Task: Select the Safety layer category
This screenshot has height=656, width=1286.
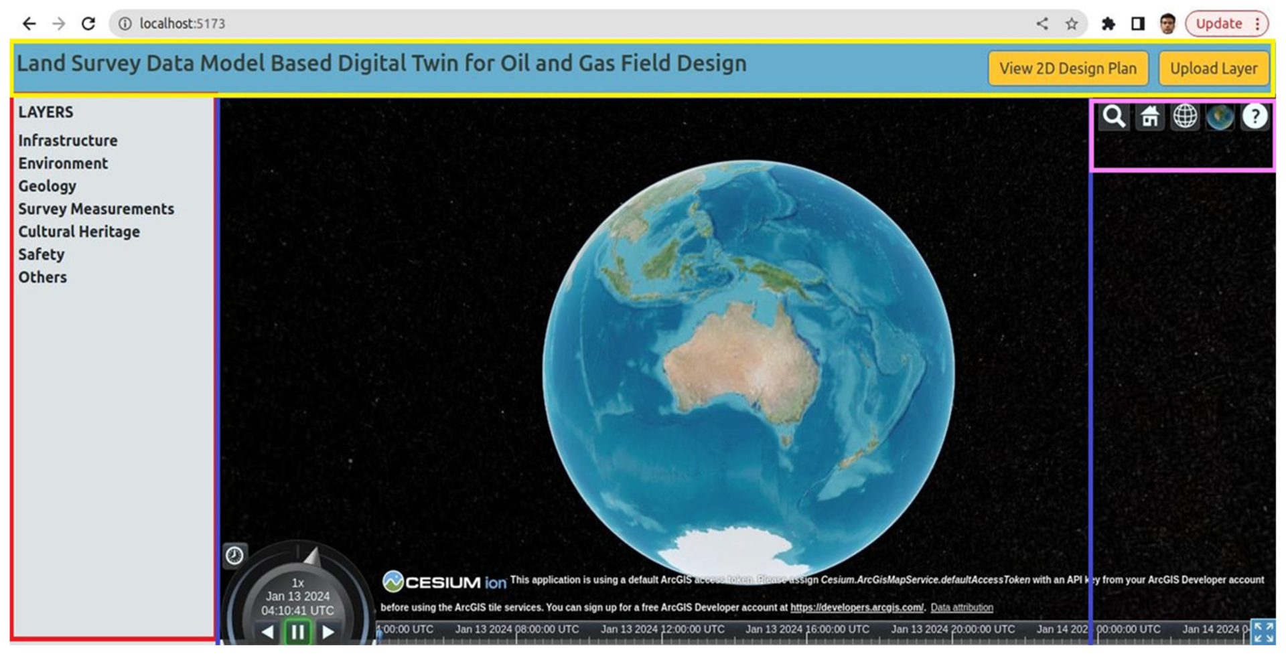Action: pyautogui.click(x=42, y=254)
